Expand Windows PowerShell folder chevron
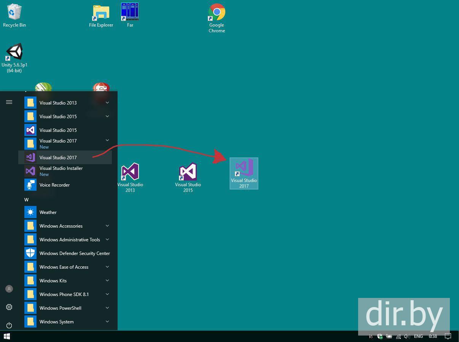Image resolution: width=459 pixels, height=342 pixels. 107,308
